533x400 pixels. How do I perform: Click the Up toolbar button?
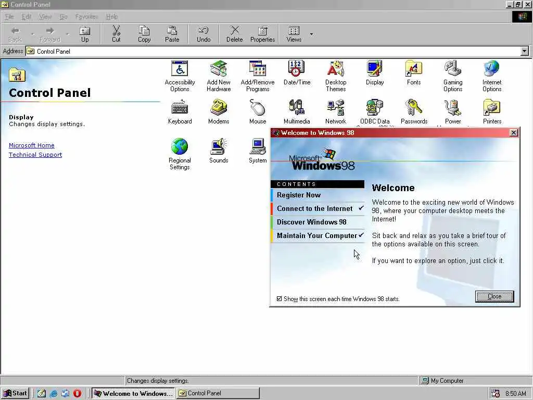click(85, 34)
